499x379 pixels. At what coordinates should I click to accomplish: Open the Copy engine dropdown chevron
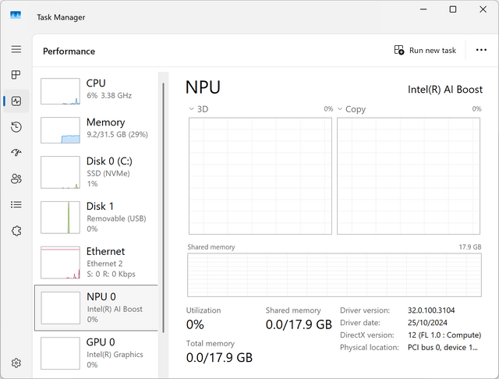coord(340,109)
